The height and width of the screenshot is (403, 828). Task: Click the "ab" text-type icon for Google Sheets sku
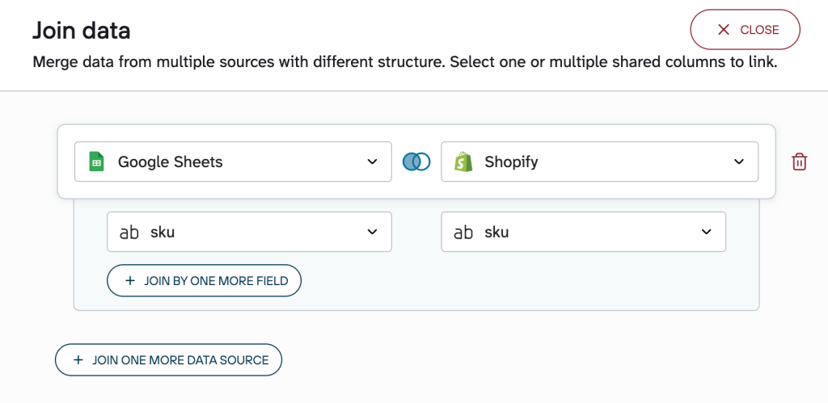pyautogui.click(x=129, y=233)
